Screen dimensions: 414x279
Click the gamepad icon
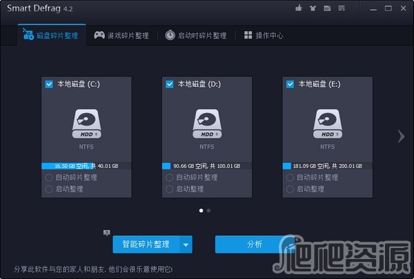click(x=99, y=35)
